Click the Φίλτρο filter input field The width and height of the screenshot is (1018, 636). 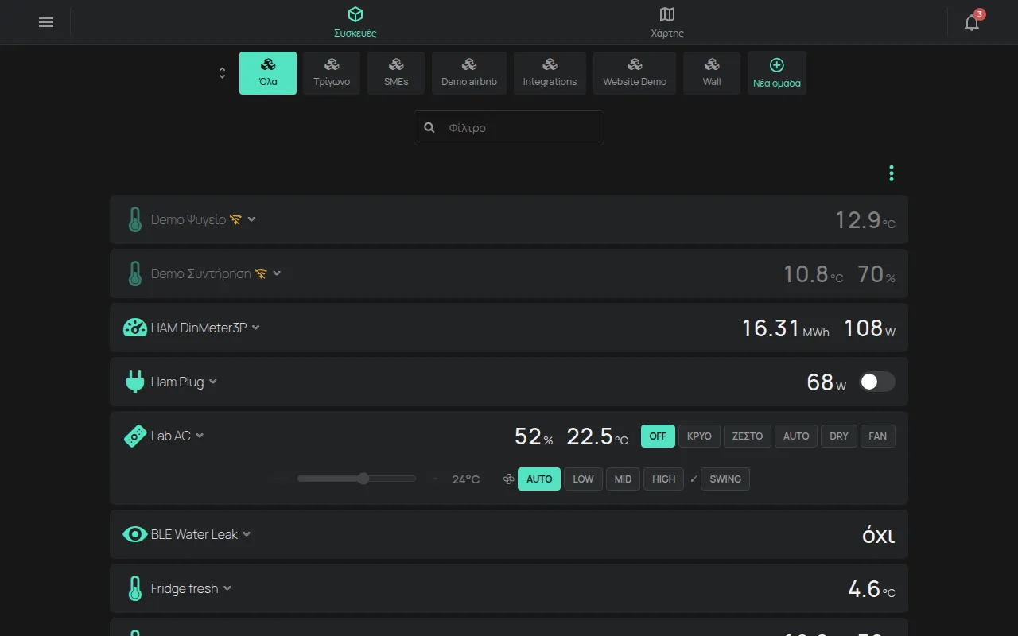click(509, 127)
